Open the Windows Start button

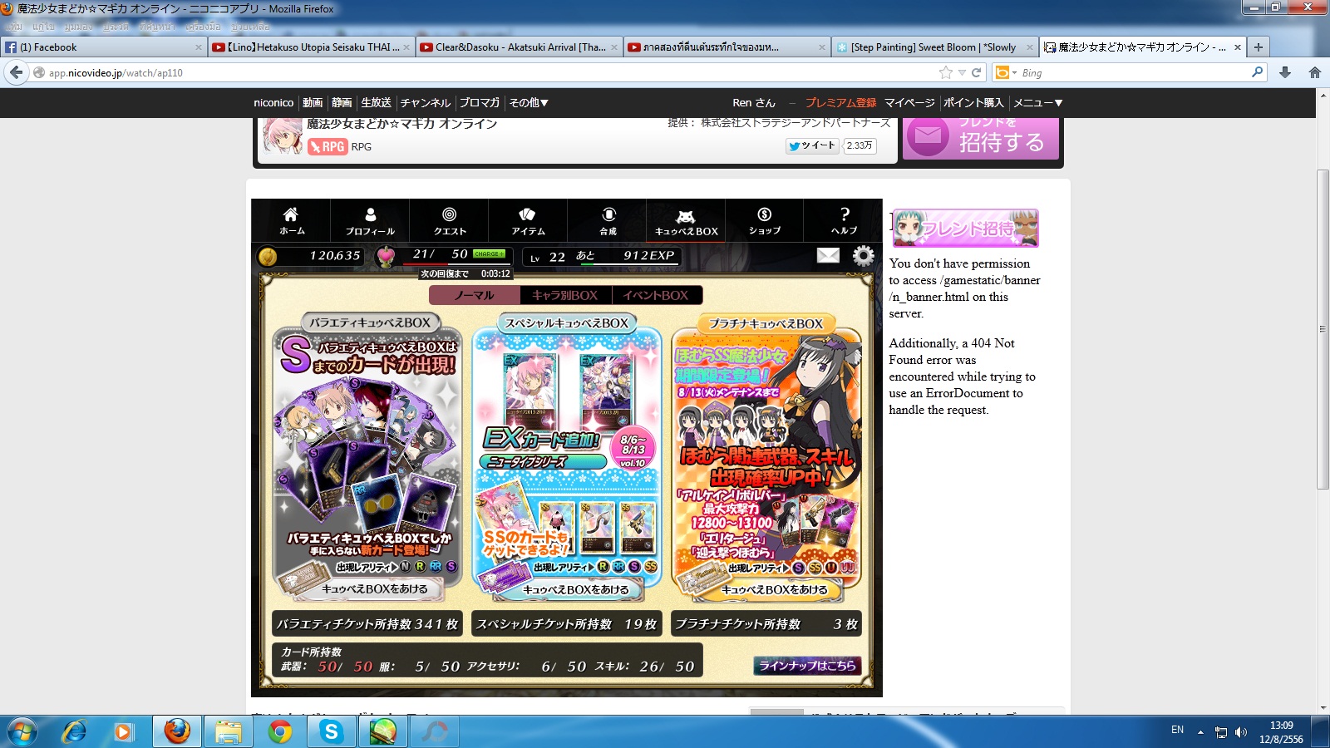click(22, 731)
